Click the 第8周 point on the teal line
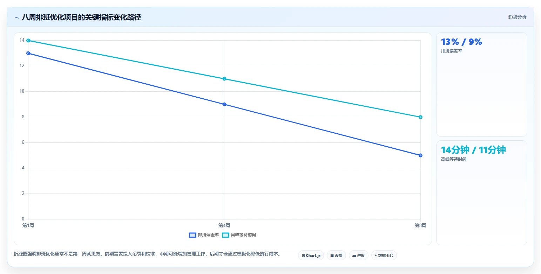The width and height of the screenshot is (541, 274). (420, 117)
